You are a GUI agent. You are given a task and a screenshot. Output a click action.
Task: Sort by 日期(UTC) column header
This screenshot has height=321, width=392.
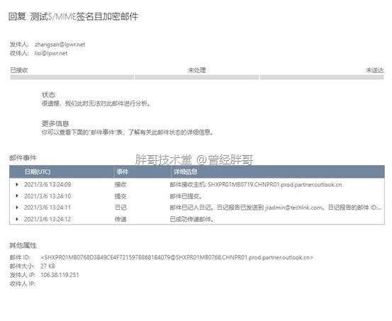click(38, 171)
